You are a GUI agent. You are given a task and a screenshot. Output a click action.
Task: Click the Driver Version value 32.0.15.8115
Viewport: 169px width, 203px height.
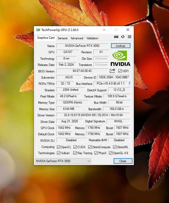[x=93, y=115]
